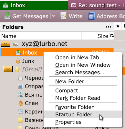Switch to the Re: sound test tab

[x=97, y=5]
